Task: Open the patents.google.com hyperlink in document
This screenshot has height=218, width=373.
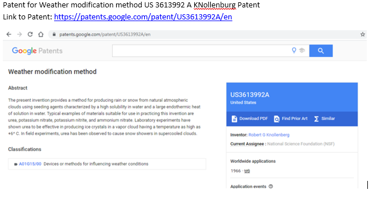Action: pyautogui.click(x=143, y=17)
